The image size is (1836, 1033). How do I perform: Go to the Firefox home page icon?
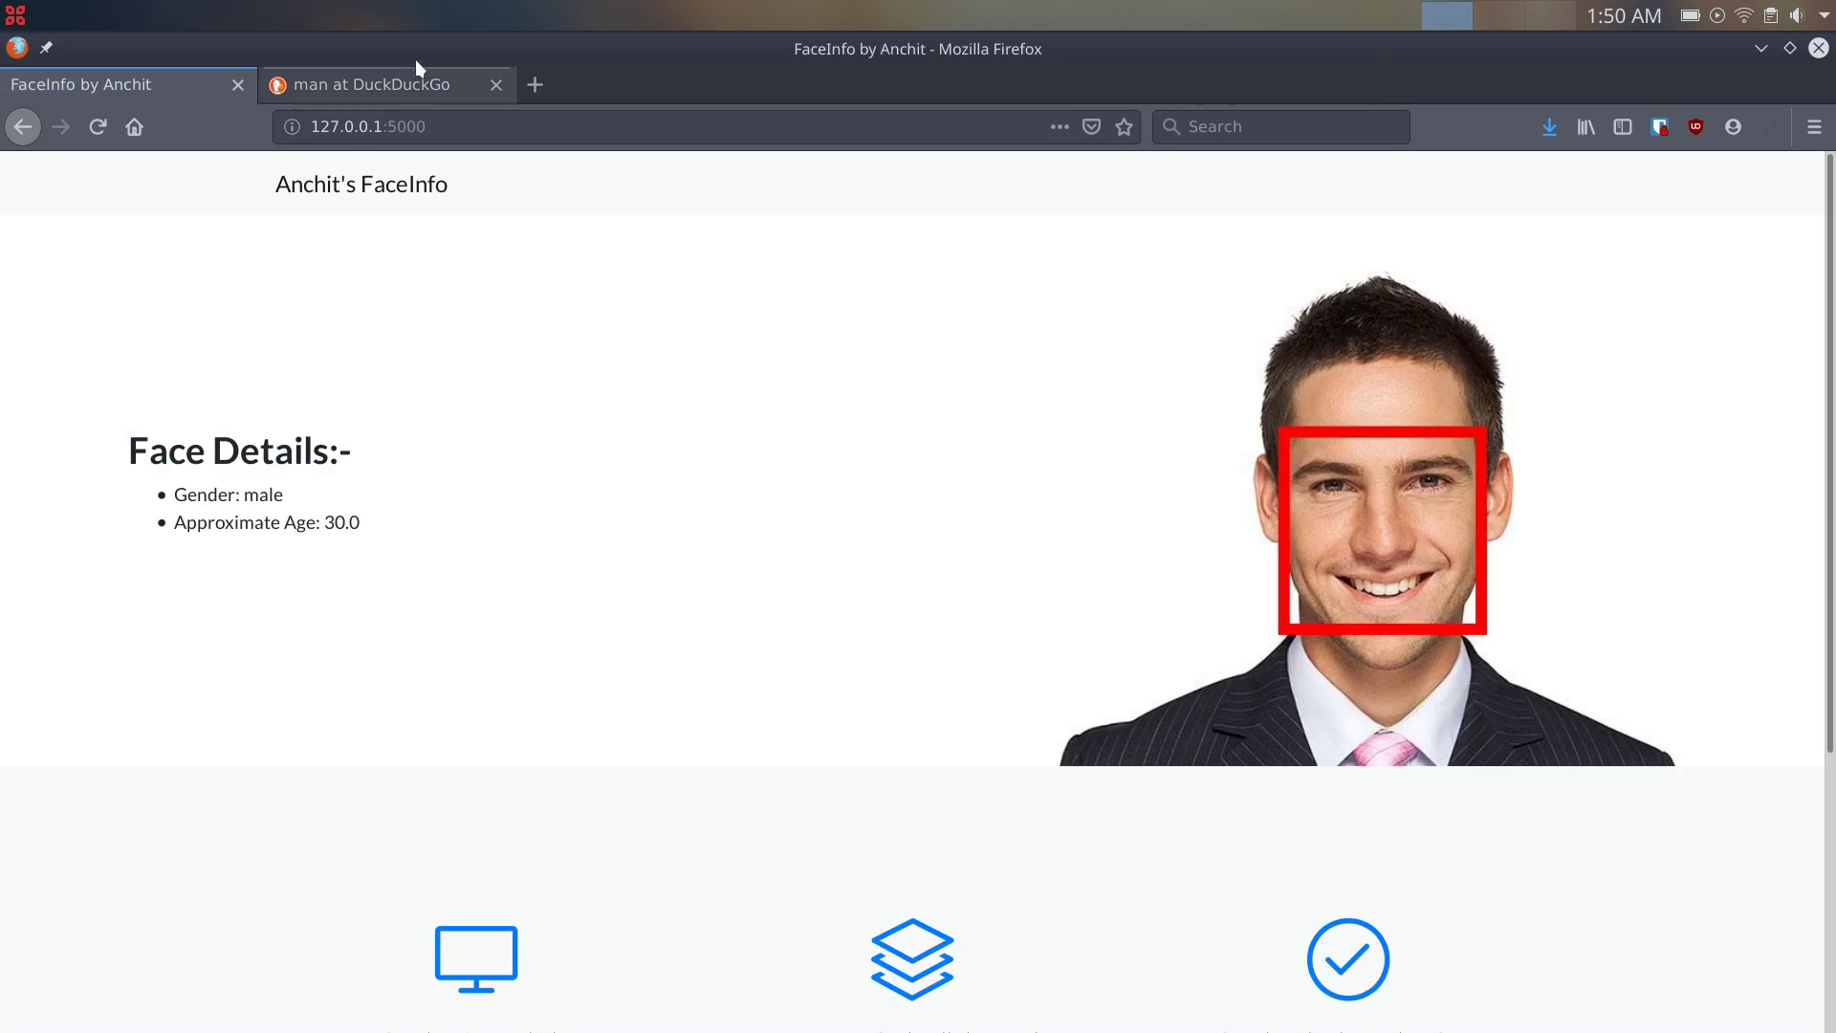point(134,126)
